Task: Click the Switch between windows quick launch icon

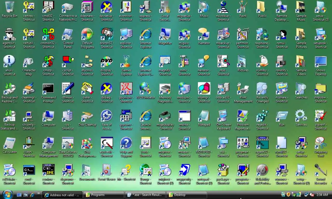Action: [x=26, y=195]
